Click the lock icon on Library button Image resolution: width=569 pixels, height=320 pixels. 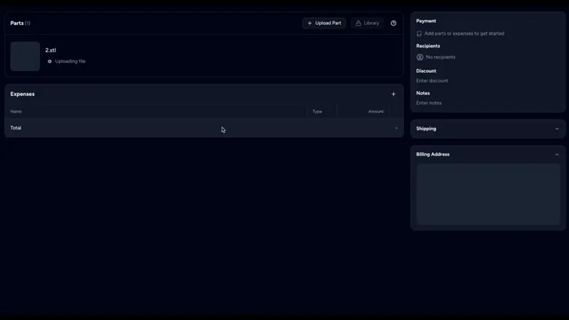[358, 23]
